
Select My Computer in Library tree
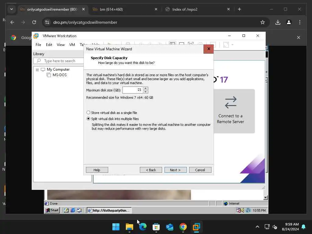pyautogui.click(x=55, y=69)
